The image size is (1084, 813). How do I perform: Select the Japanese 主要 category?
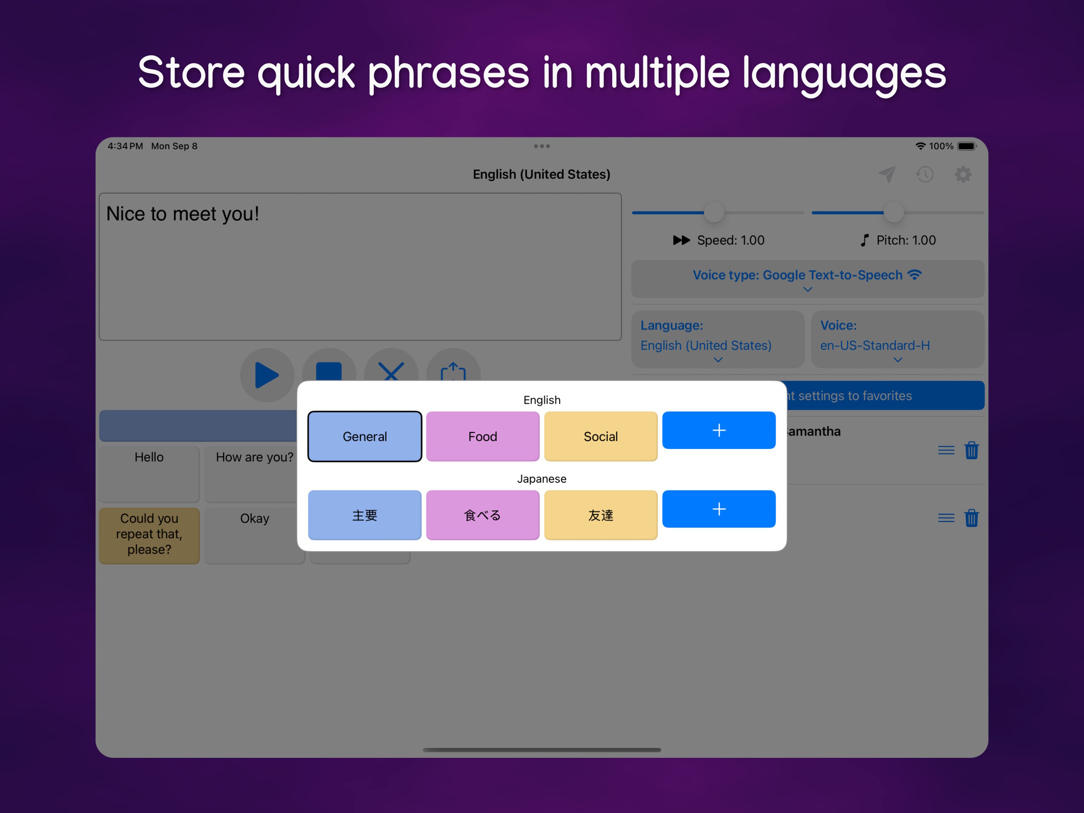coord(364,515)
